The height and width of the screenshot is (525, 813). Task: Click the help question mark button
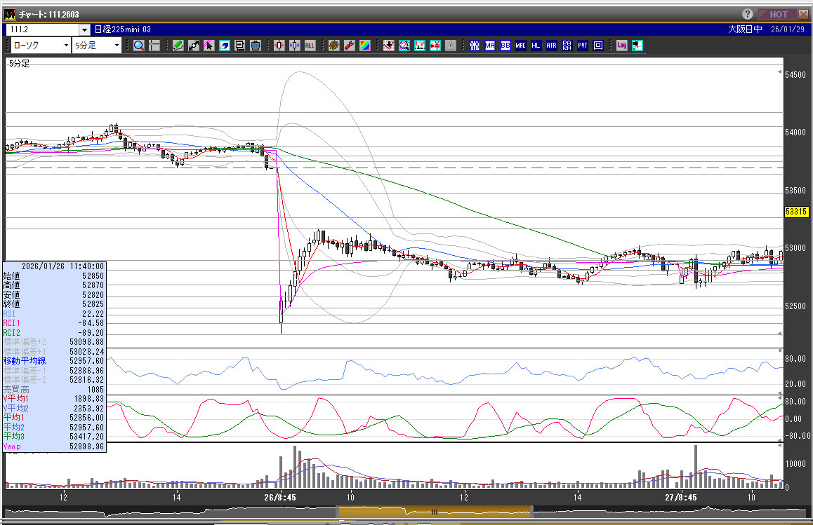(748, 14)
